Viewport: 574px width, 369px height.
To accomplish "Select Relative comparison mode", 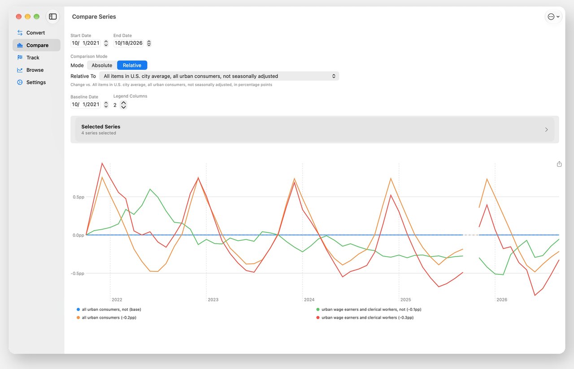I will [132, 65].
